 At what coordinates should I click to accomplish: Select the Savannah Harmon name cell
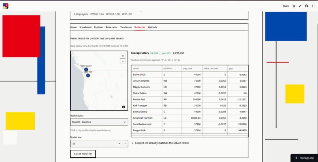point(146,118)
